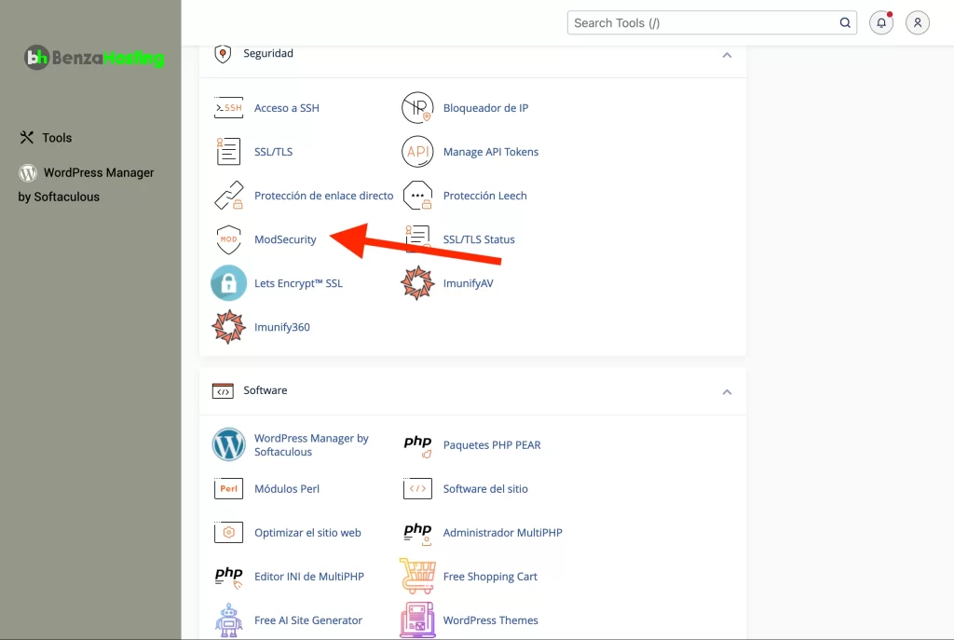Click the Seguridad section heading
This screenshot has height=640, width=954.
point(268,53)
